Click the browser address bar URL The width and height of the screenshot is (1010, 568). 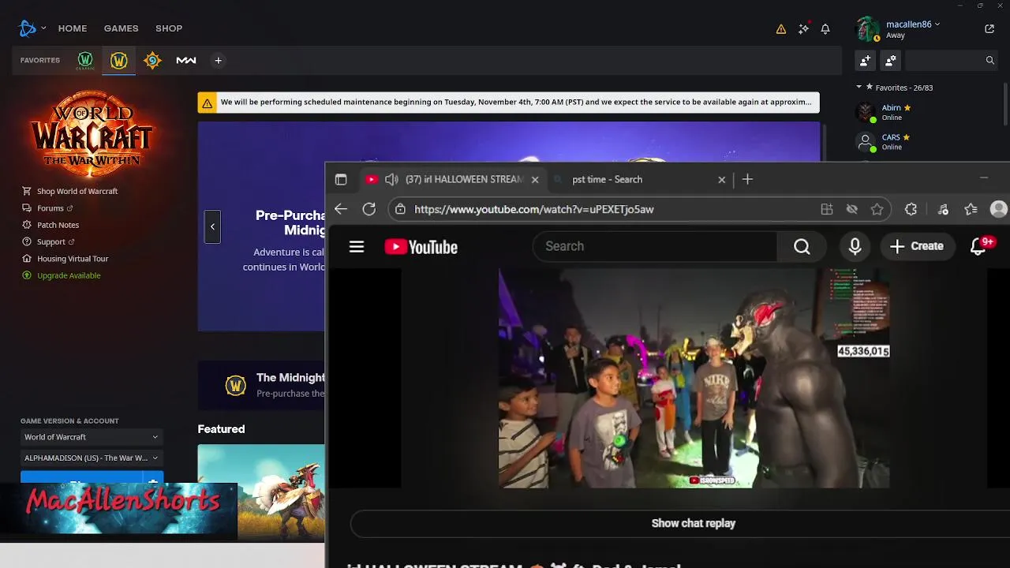pos(534,209)
